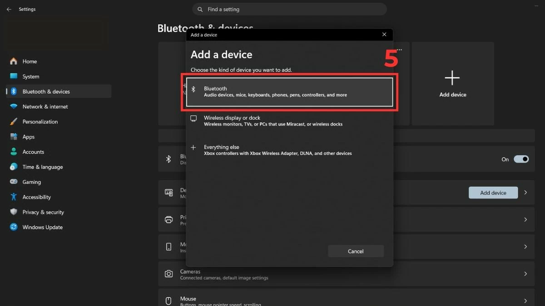The height and width of the screenshot is (306, 545).
Task: Click the plus icon beside Everything else
Action: tap(193, 147)
